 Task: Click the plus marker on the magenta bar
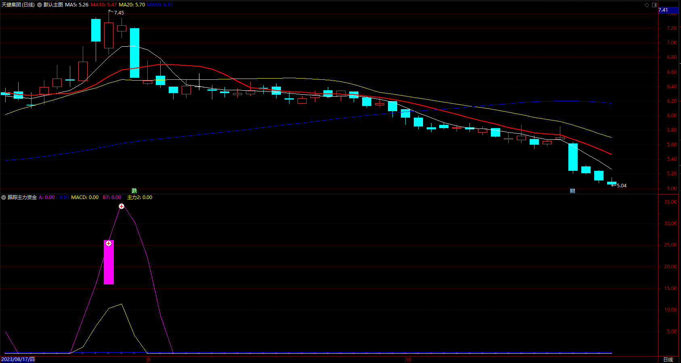(109, 243)
